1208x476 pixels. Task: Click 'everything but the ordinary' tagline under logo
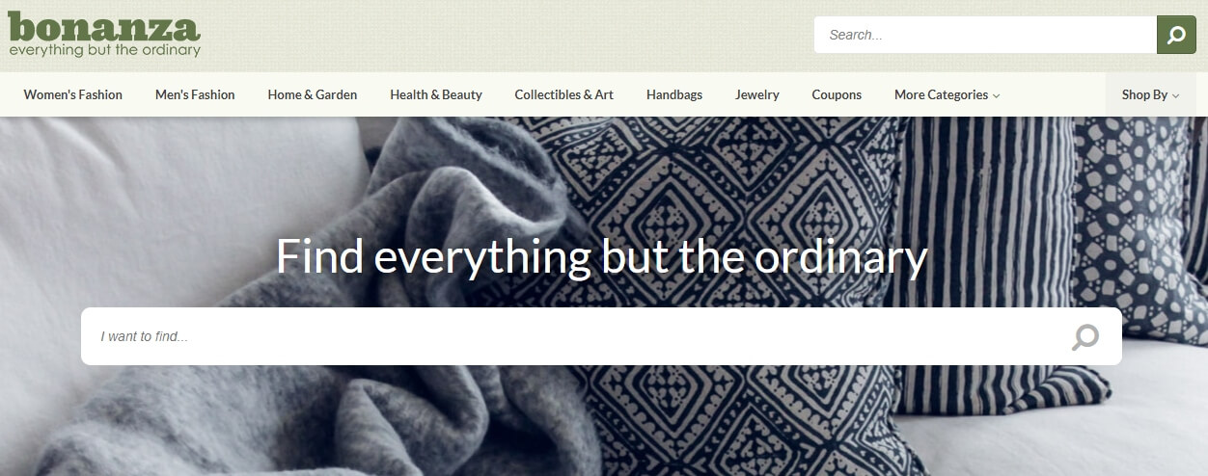[x=104, y=49]
